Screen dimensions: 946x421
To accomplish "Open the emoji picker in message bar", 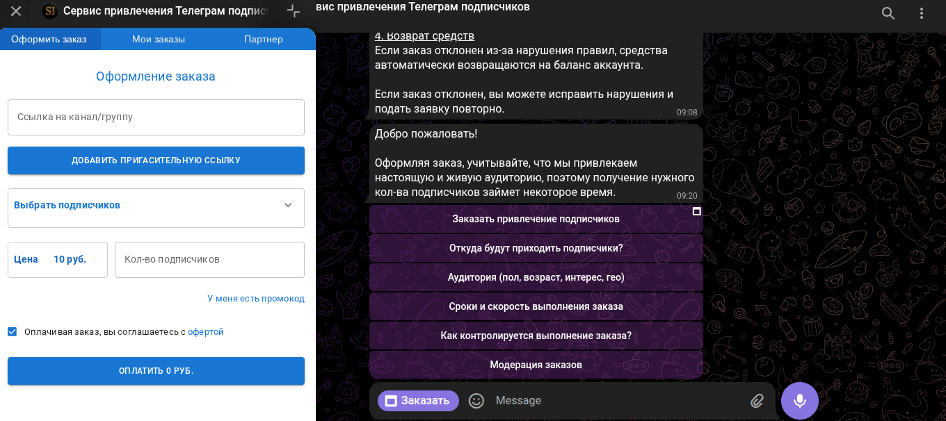I will point(476,401).
